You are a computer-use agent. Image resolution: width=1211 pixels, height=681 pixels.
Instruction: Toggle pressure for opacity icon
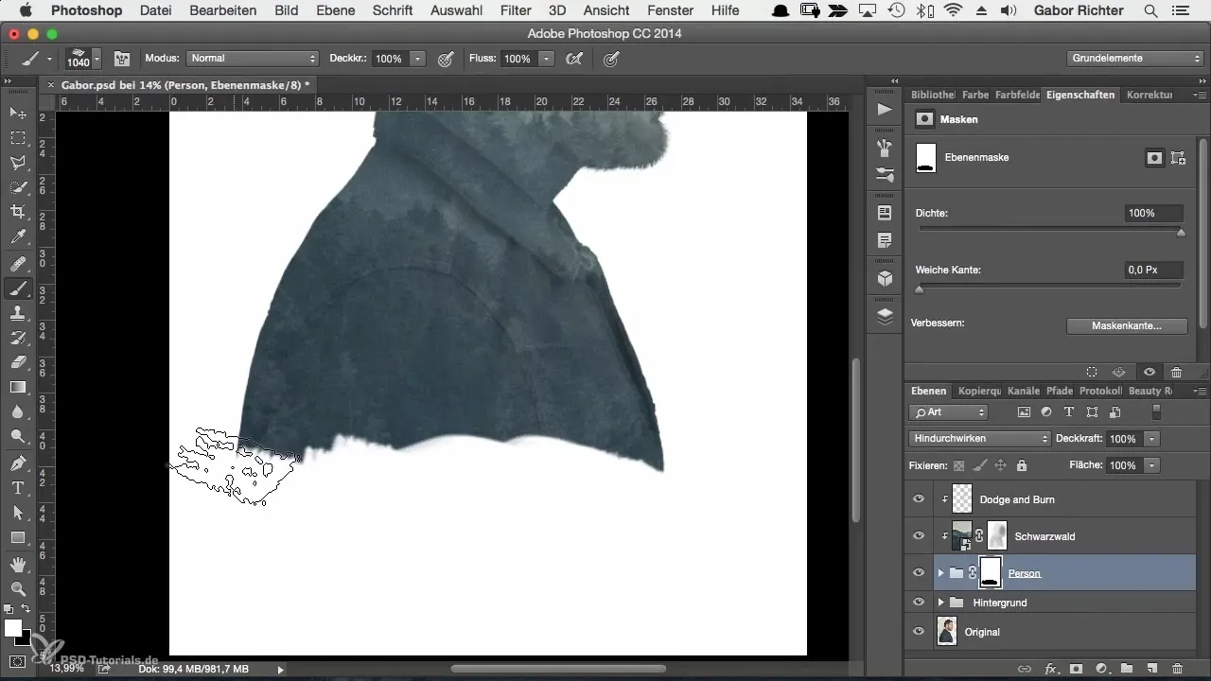point(446,59)
